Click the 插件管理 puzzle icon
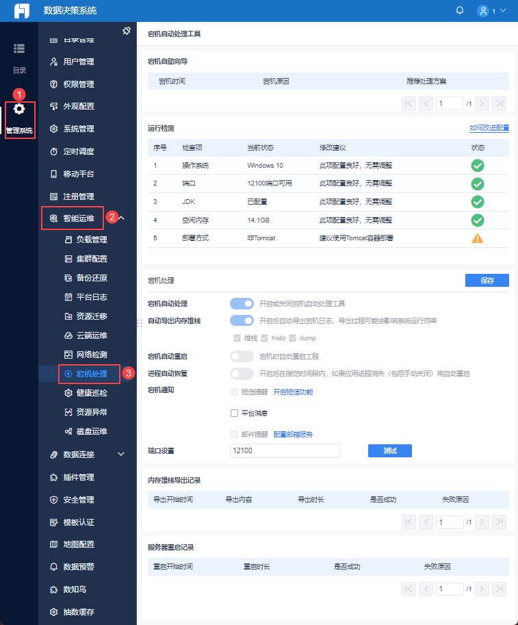 (54, 477)
